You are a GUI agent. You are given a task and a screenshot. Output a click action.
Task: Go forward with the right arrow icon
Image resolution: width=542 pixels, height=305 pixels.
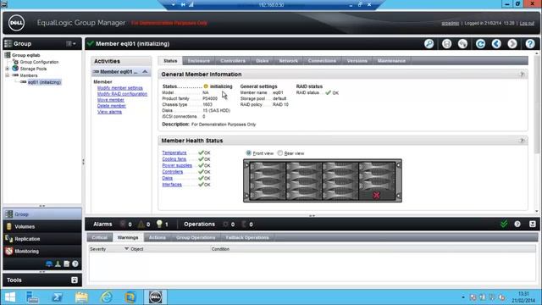point(512,44)
